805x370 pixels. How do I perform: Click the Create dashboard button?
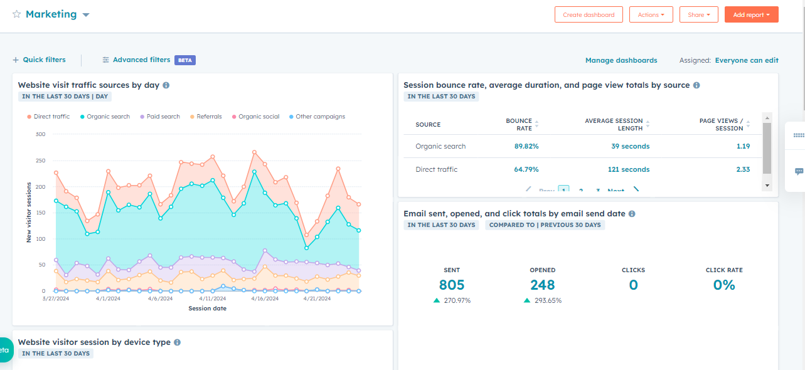589,14
